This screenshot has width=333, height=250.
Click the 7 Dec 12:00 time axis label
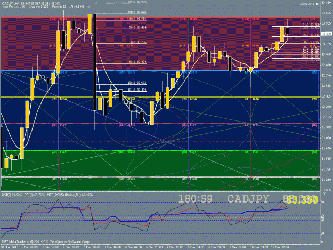click(x=175, y=247)
